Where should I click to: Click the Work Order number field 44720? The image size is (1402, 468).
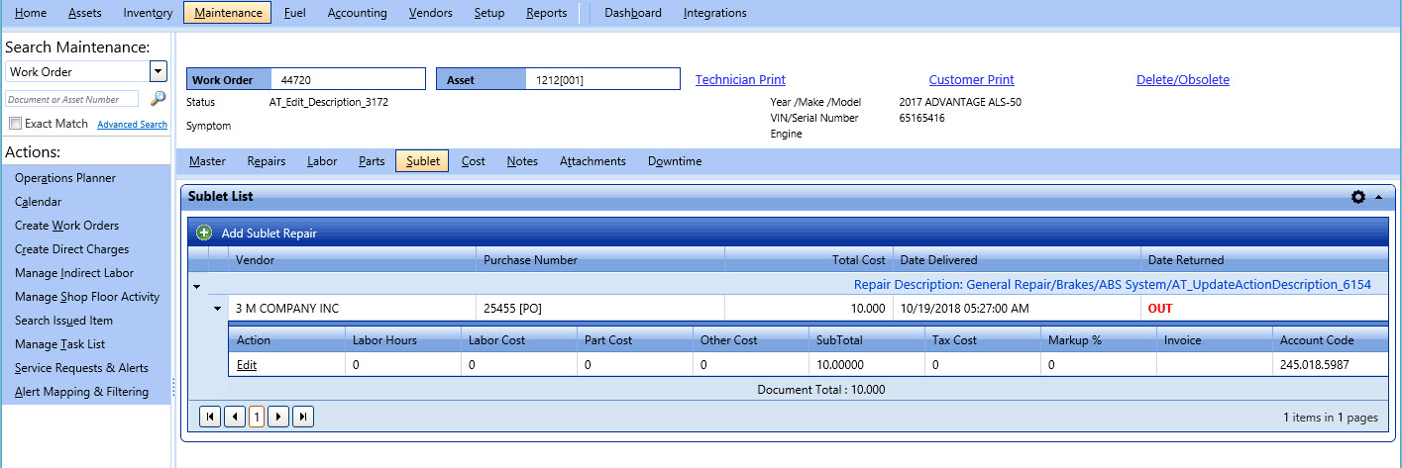click(350, 79)
